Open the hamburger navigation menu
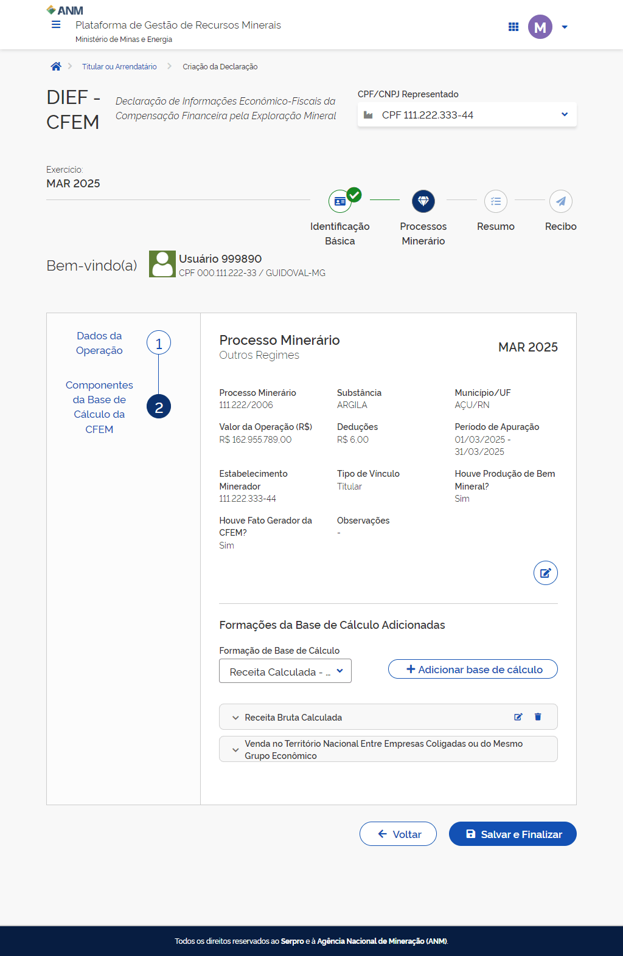 (56, 25)
